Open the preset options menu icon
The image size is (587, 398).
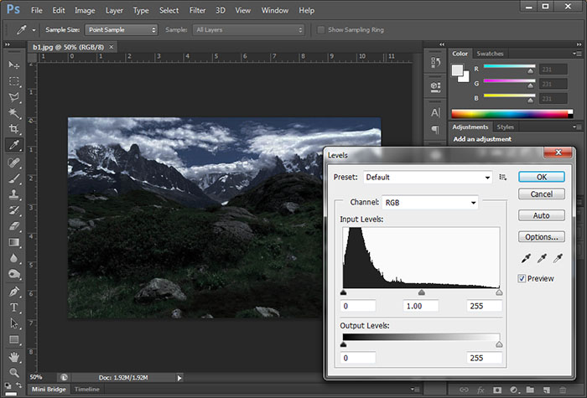click(503, 178)
